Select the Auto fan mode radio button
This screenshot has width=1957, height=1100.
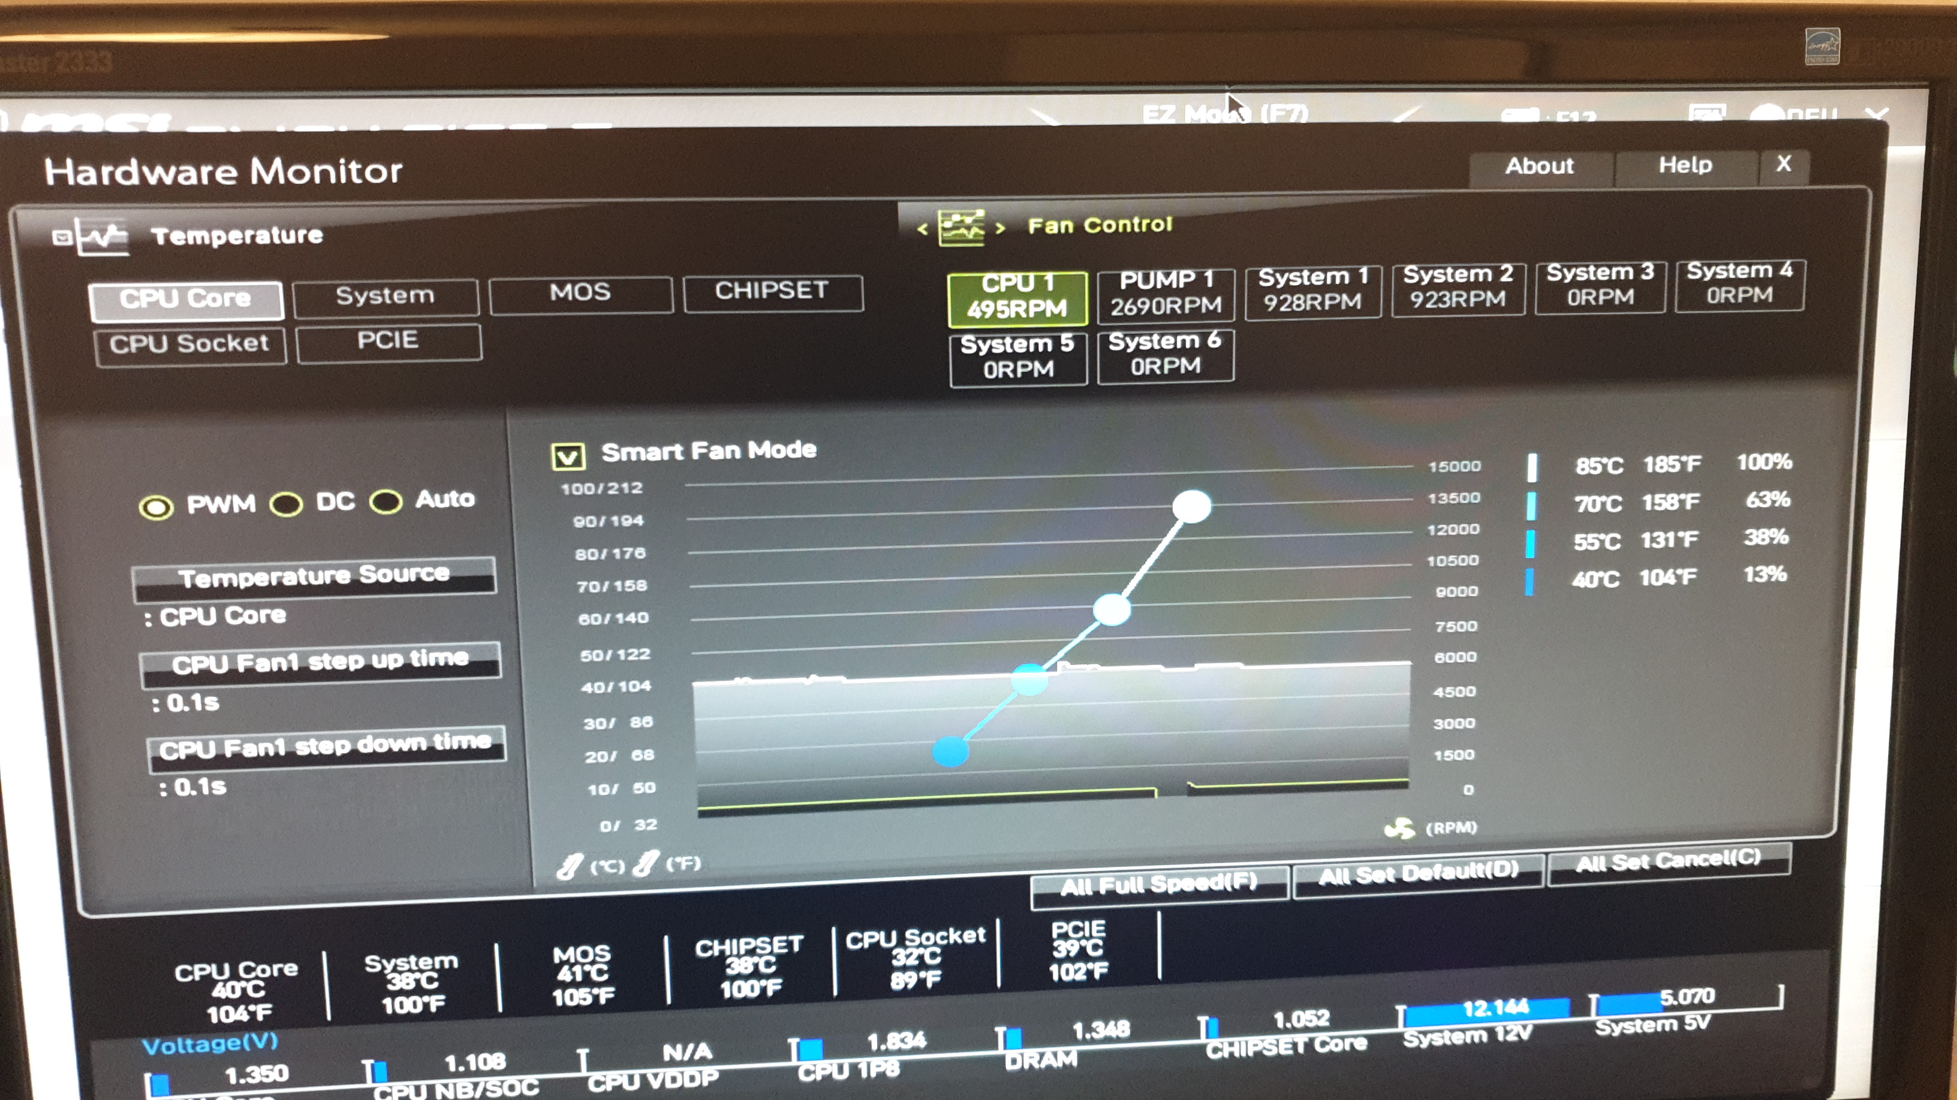[386, 502]
